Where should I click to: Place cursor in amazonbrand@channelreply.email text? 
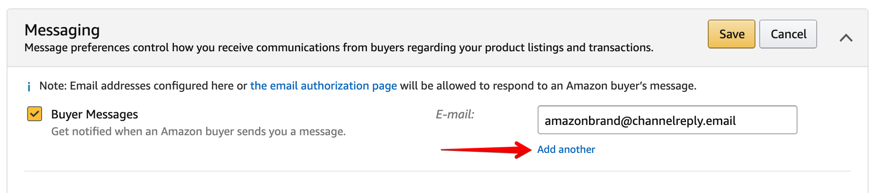pyautogui.click(x=640, y=121)
